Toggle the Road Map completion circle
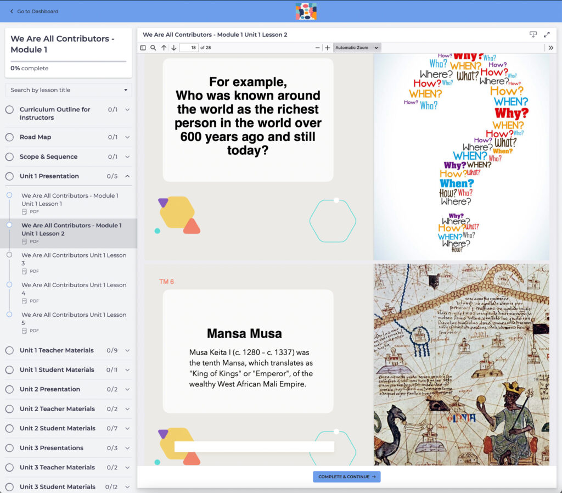 point(9,137)
